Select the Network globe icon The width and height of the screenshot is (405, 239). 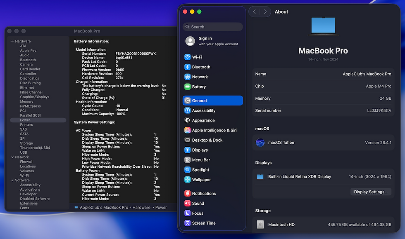(188, 77)
